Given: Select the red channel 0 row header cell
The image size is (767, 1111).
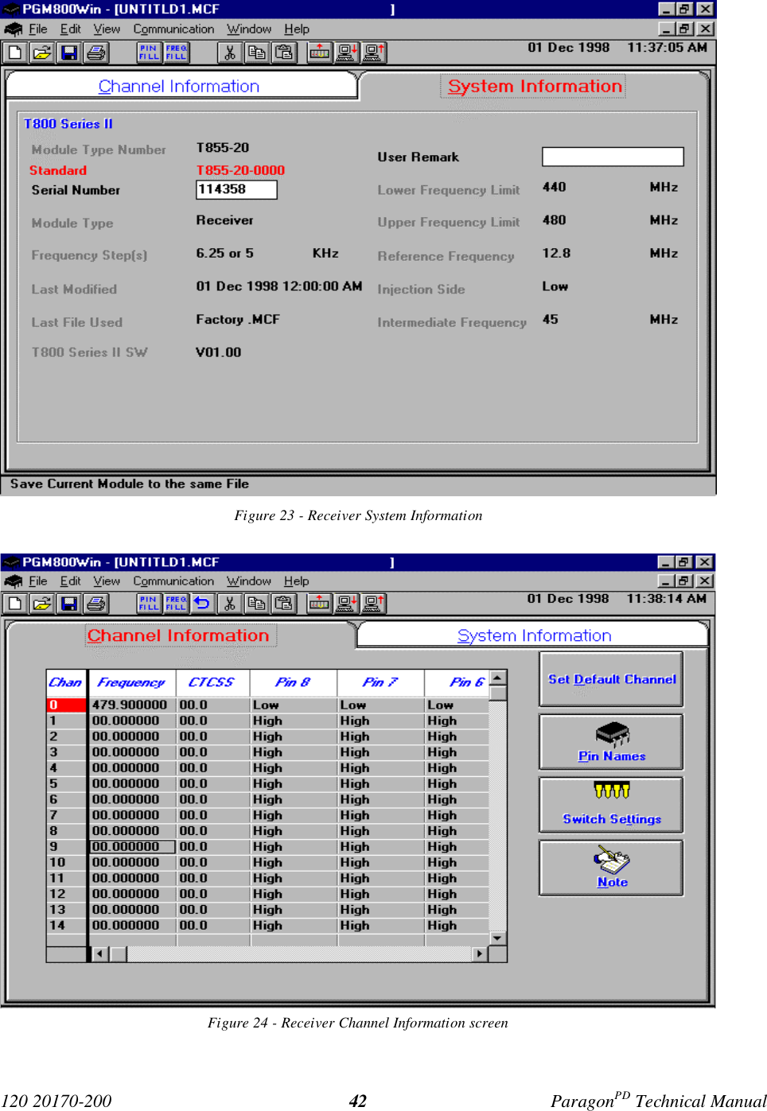Looking at the screenshot, I should point(66,705).
